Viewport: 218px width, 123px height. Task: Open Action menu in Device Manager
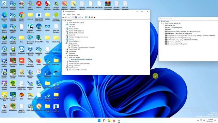(68, 14)
